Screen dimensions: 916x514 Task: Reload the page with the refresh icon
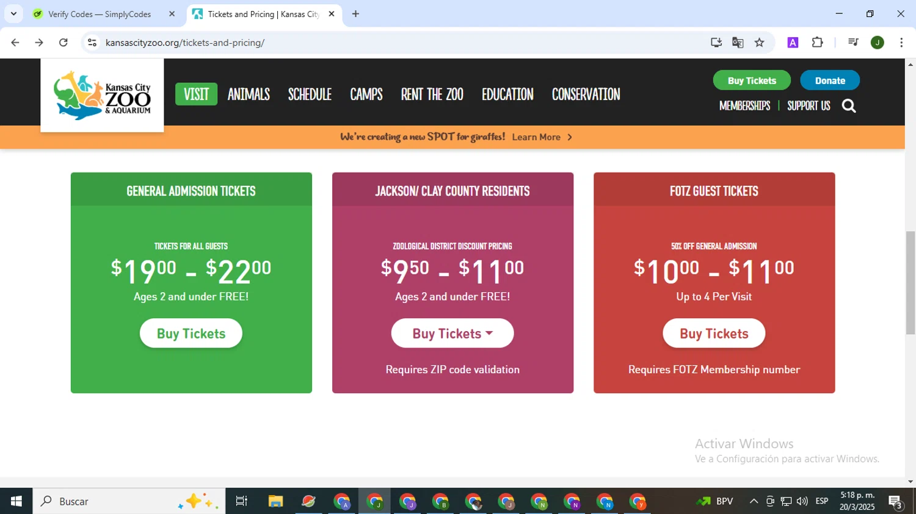(x=64, y=43)
